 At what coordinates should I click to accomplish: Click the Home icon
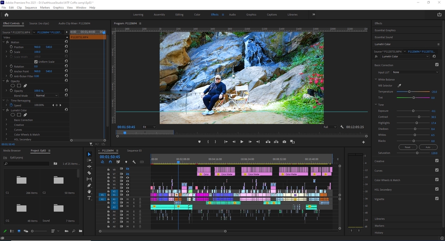pyautogui.click(x=6, y=15)
